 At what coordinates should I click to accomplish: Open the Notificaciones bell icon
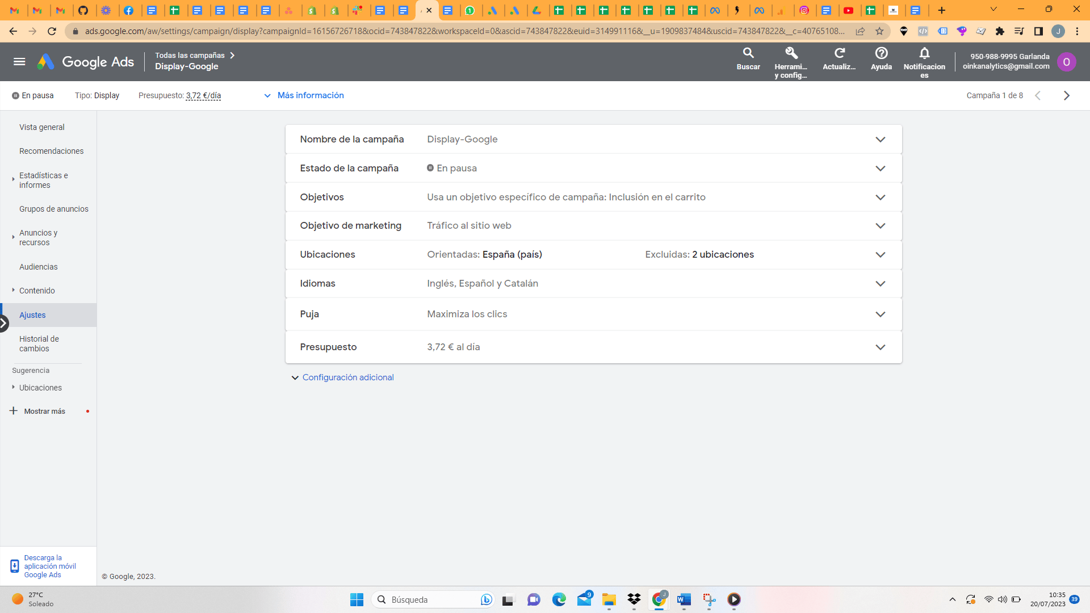[x=925, y=57]
